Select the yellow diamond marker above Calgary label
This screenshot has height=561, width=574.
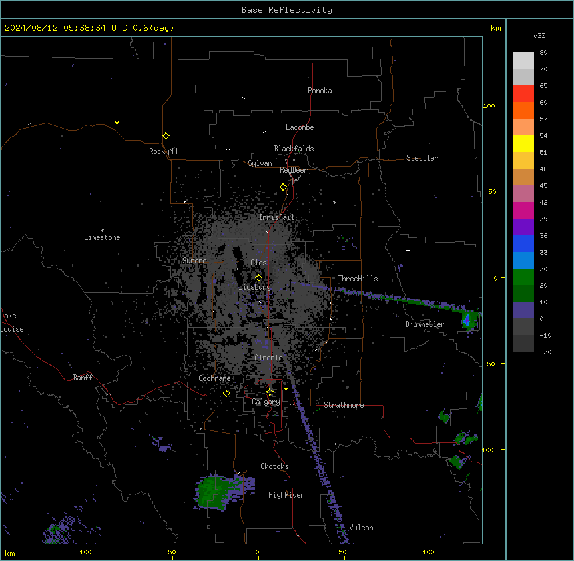[x=270, y=392]
